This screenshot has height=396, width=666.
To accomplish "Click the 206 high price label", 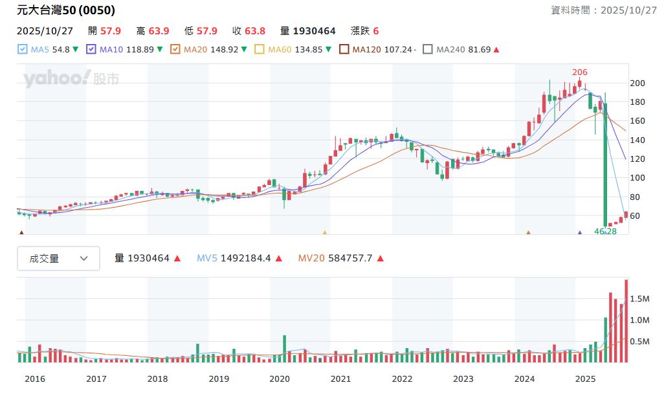I will [x=579, y=72].
